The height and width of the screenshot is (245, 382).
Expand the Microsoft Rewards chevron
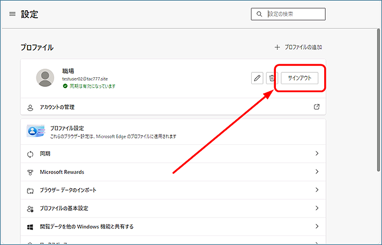point(317,172)
